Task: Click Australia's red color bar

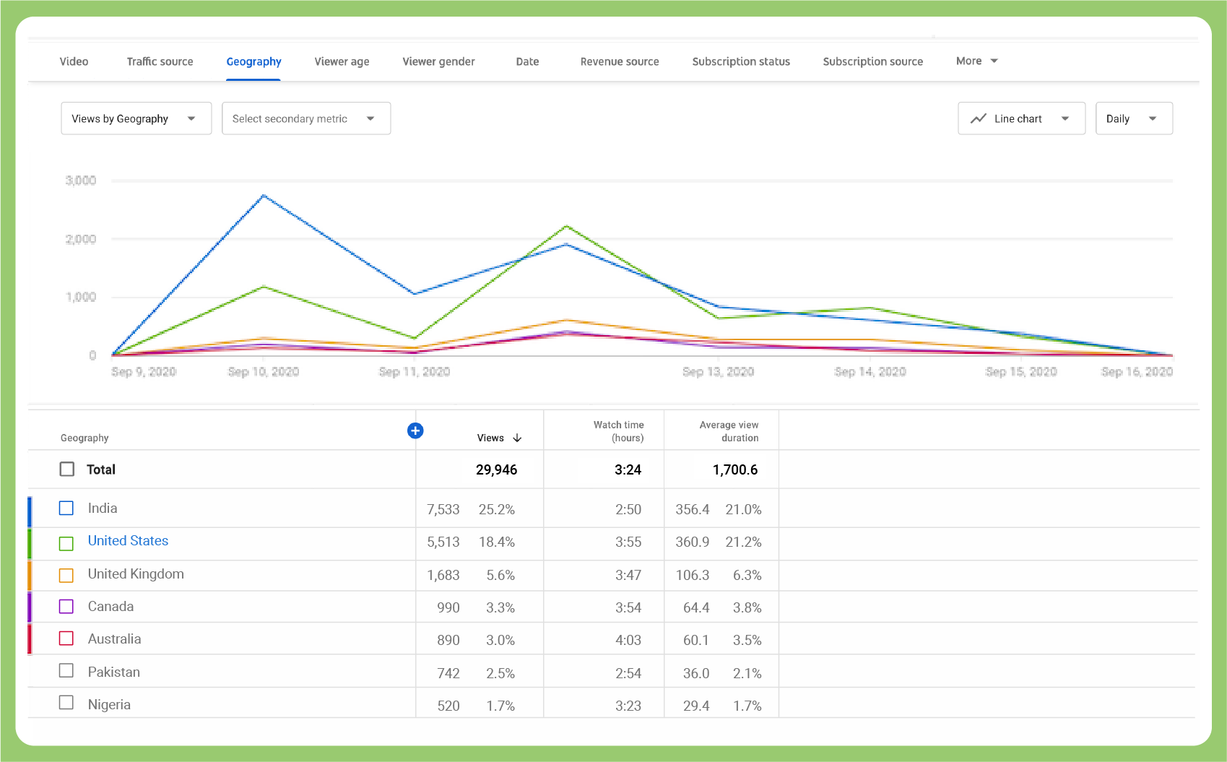Action: coord(30,639)
